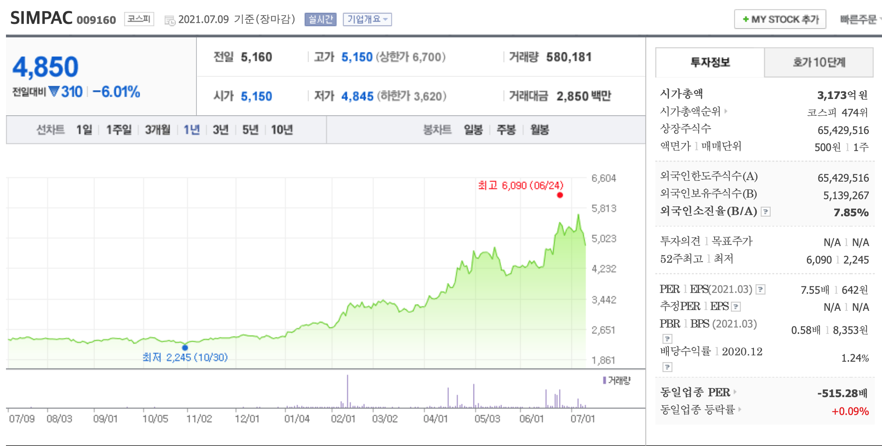Click the 고가 5,150 value

tap(357, 57)
